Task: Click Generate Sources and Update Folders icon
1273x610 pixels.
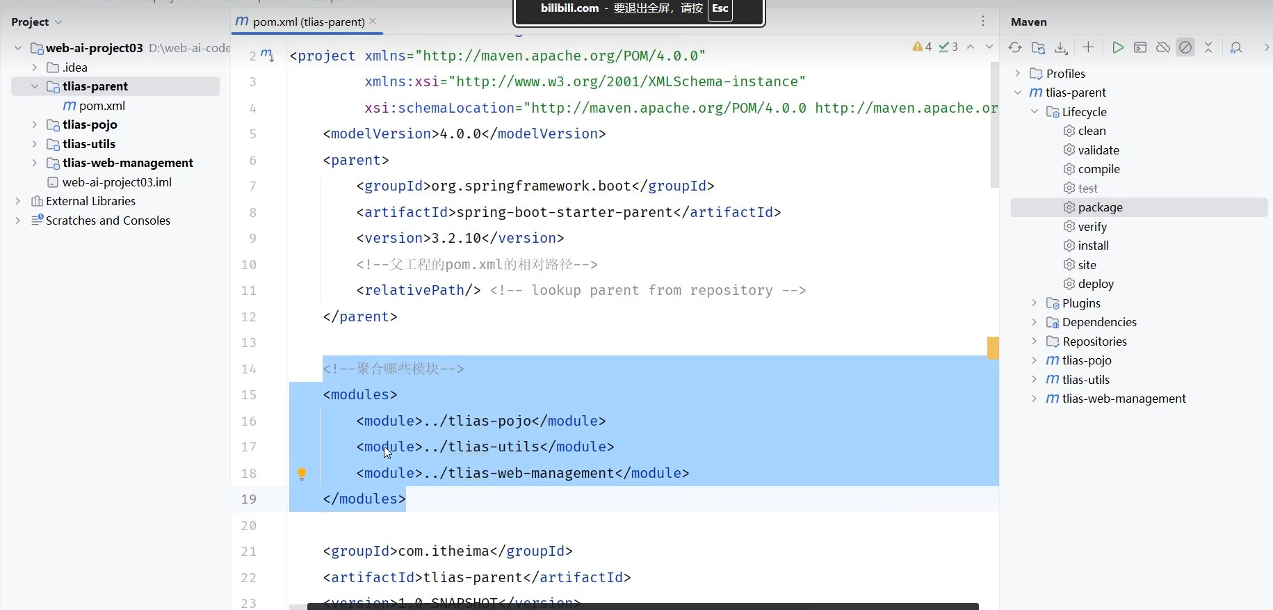Action: [1038, 47]
